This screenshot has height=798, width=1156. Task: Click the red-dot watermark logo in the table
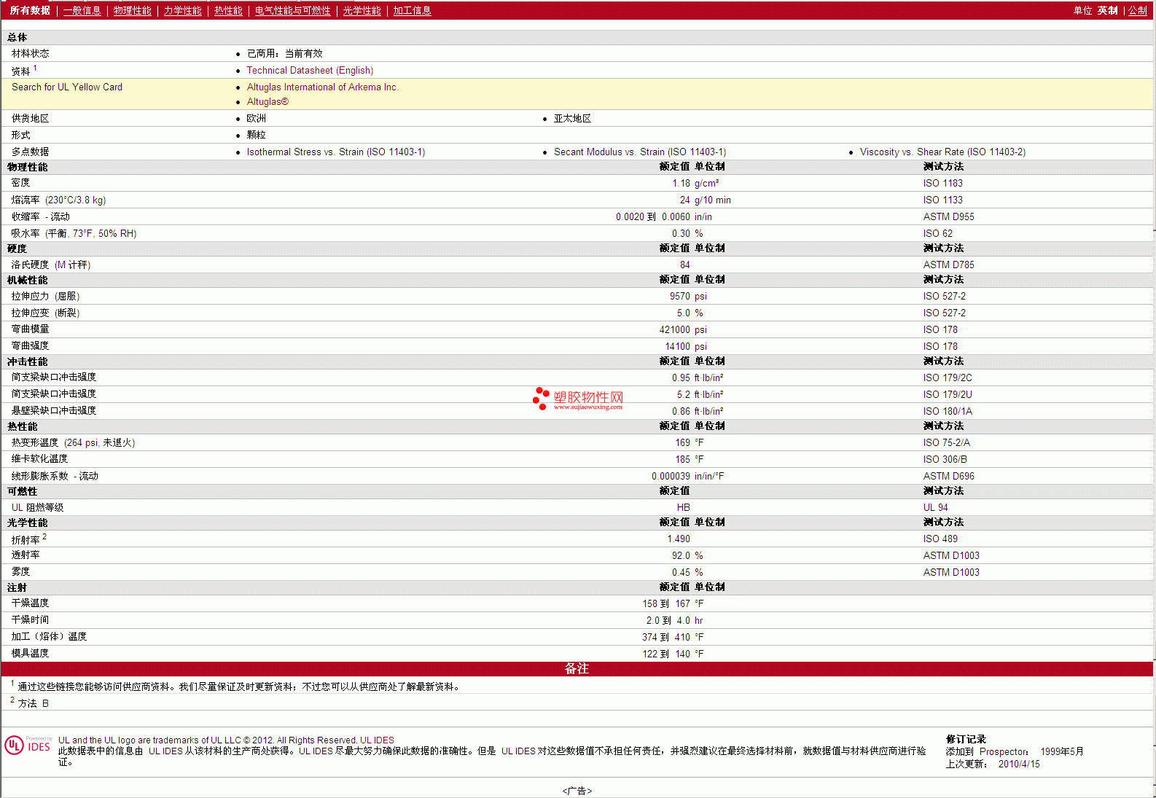tap(541, 398)
